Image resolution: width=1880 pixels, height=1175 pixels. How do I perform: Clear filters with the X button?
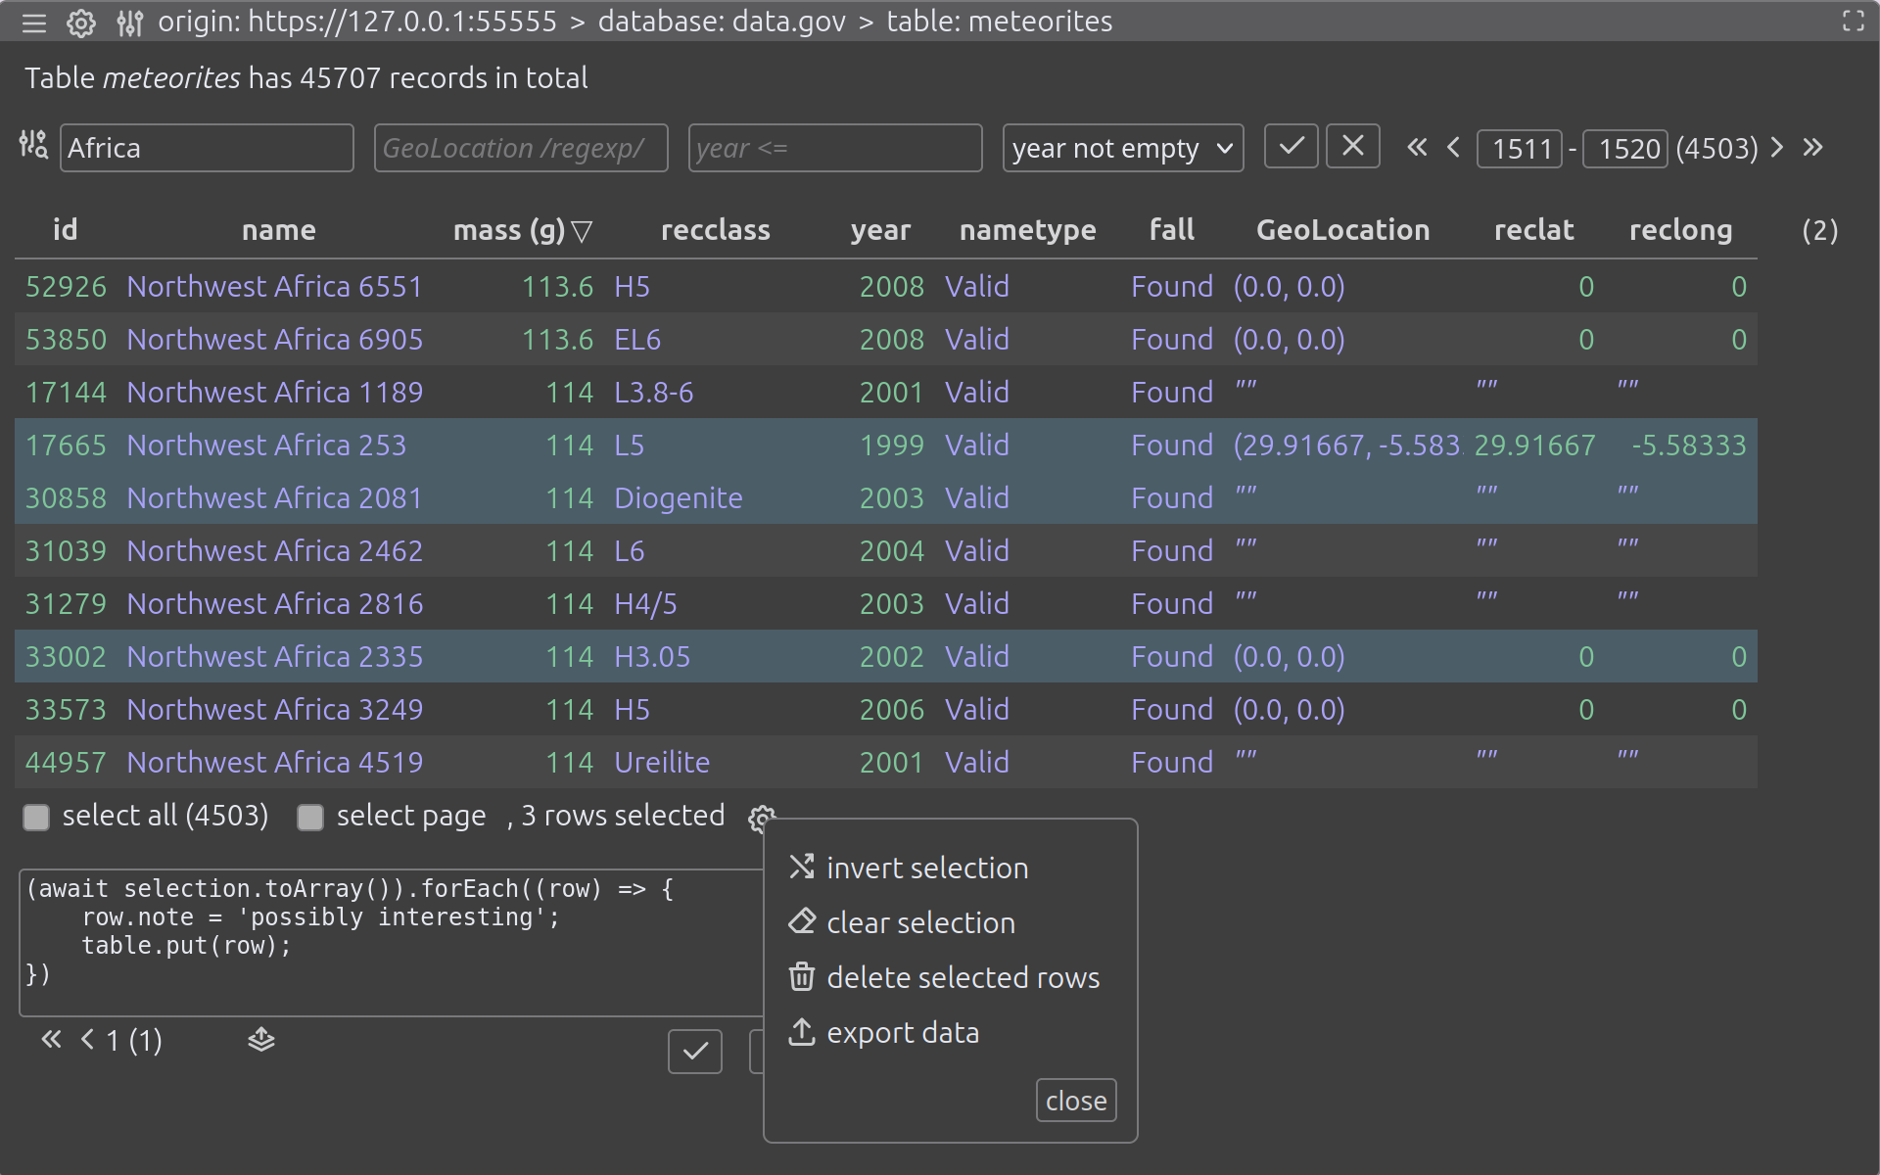pos(1352,147)
